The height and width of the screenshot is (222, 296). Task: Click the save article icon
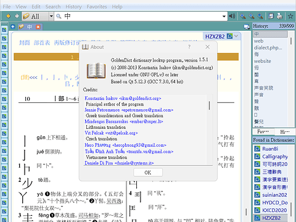coord(271,16)
